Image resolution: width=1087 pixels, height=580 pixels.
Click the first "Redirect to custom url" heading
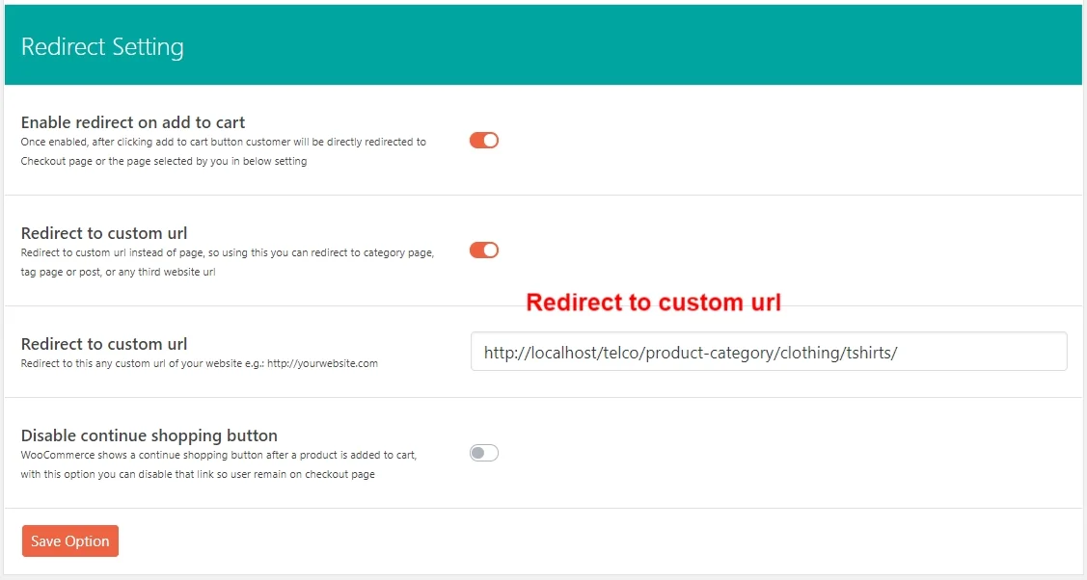tap(103, 233)
